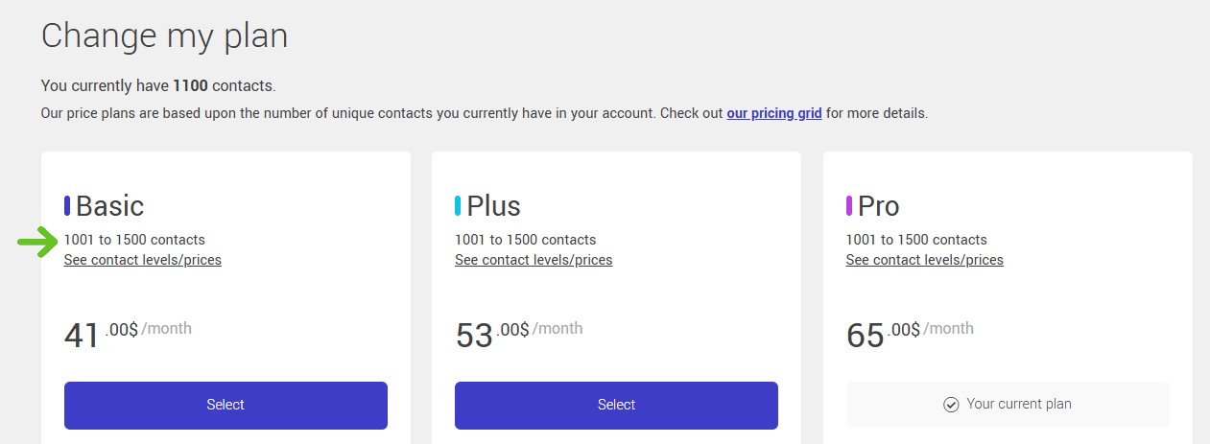Image resolution: width=1210 pixels, height=444 pixels.
Task: Open See contact levels/prices under Plus
Action: (534, 260)
